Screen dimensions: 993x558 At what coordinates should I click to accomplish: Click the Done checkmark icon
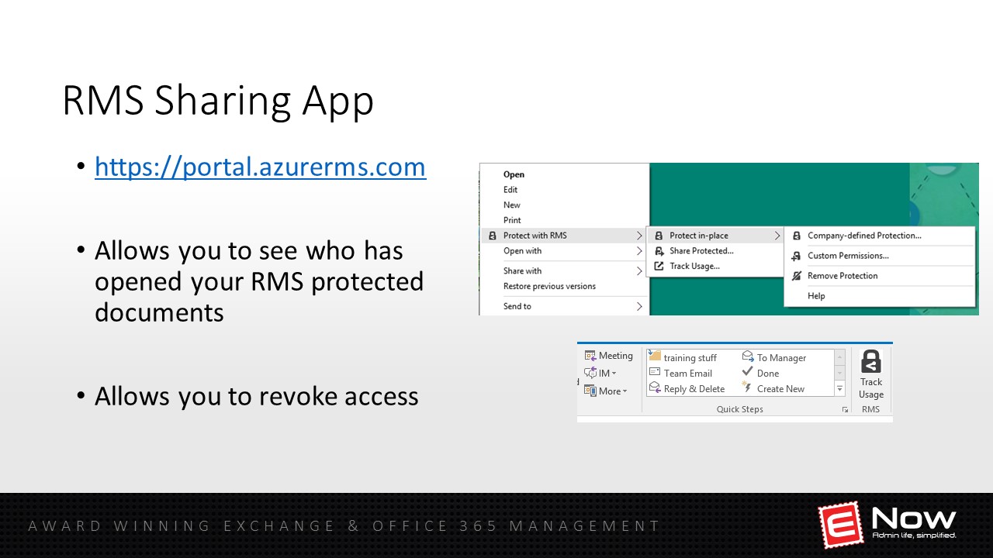click(x=748, y=372)
